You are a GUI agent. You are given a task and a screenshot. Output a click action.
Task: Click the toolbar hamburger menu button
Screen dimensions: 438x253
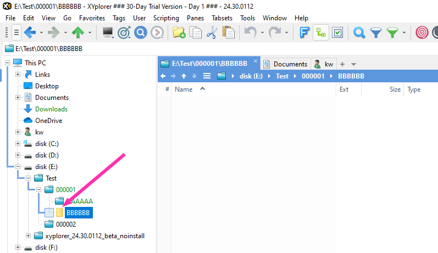16,32
